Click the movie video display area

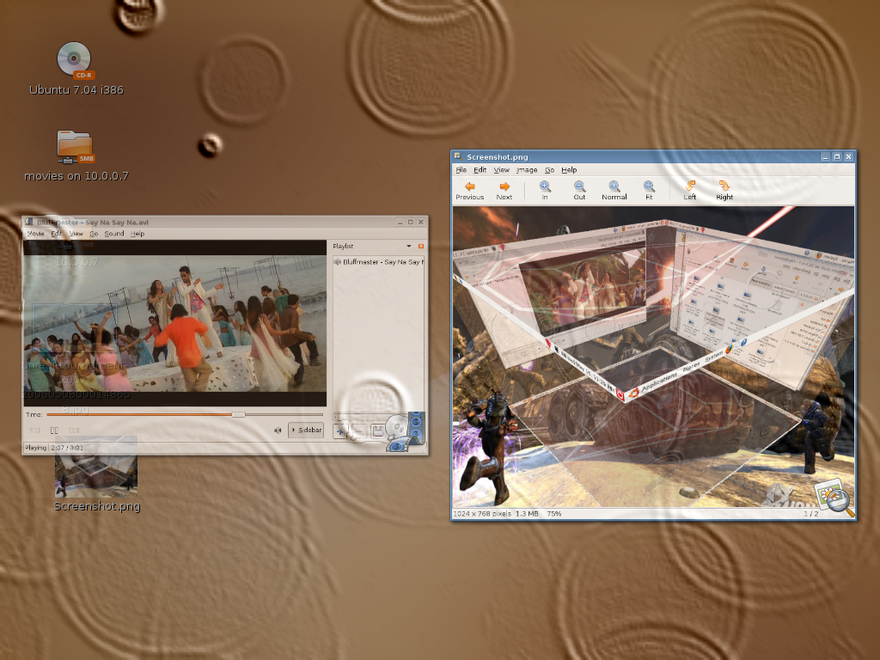point(175,323)
